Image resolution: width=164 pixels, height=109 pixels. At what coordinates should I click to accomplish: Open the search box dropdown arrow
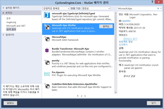tap(161, 8)
